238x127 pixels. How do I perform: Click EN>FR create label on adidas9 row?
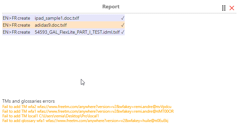pyautogui.click(x=16, y=25)
